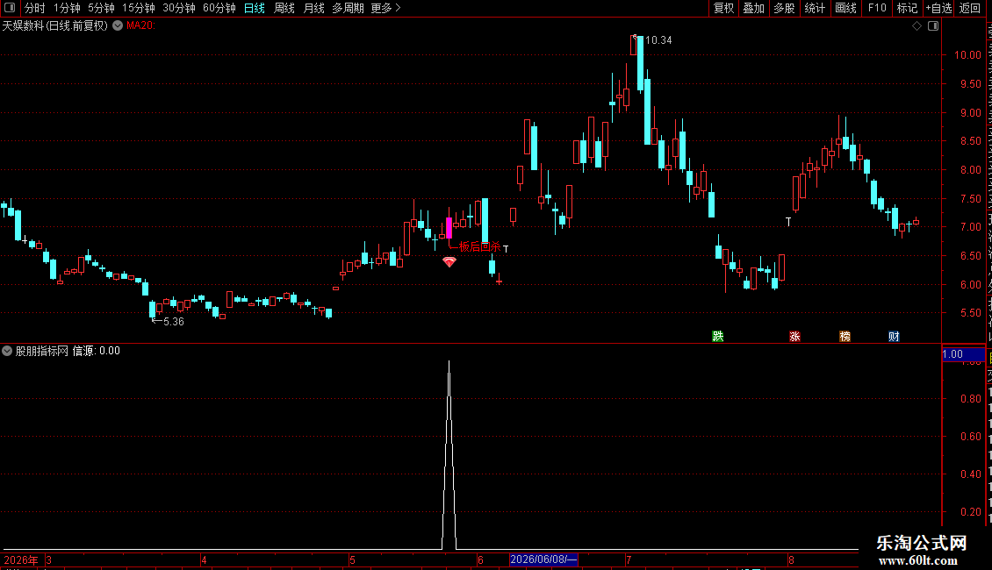This screenshot has height=570, width=992.
Task: Select the 15分钟 period
Action: click(138, 8)
